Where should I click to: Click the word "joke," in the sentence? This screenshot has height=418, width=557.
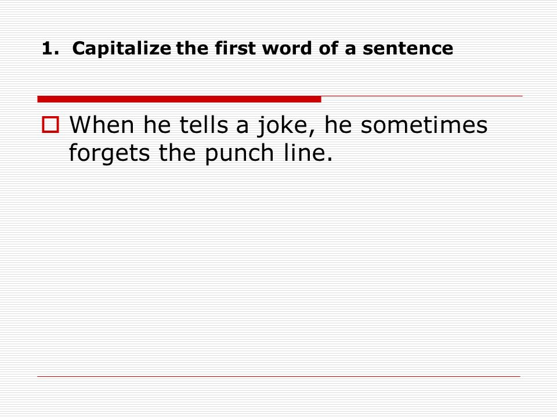click(x=286, y=127)
